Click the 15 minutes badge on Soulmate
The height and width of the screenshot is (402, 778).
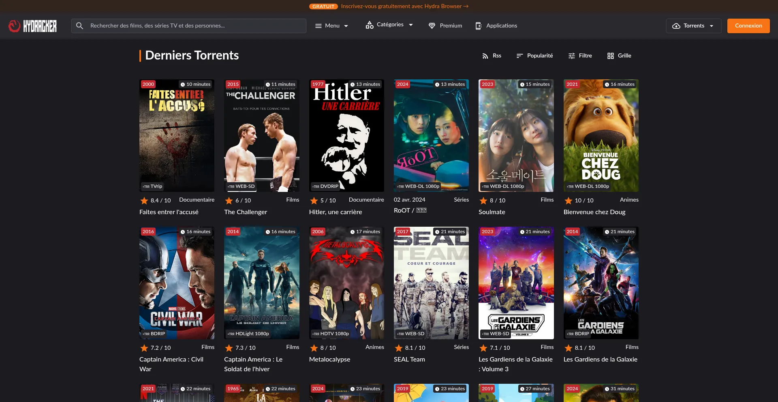(535, 84)
